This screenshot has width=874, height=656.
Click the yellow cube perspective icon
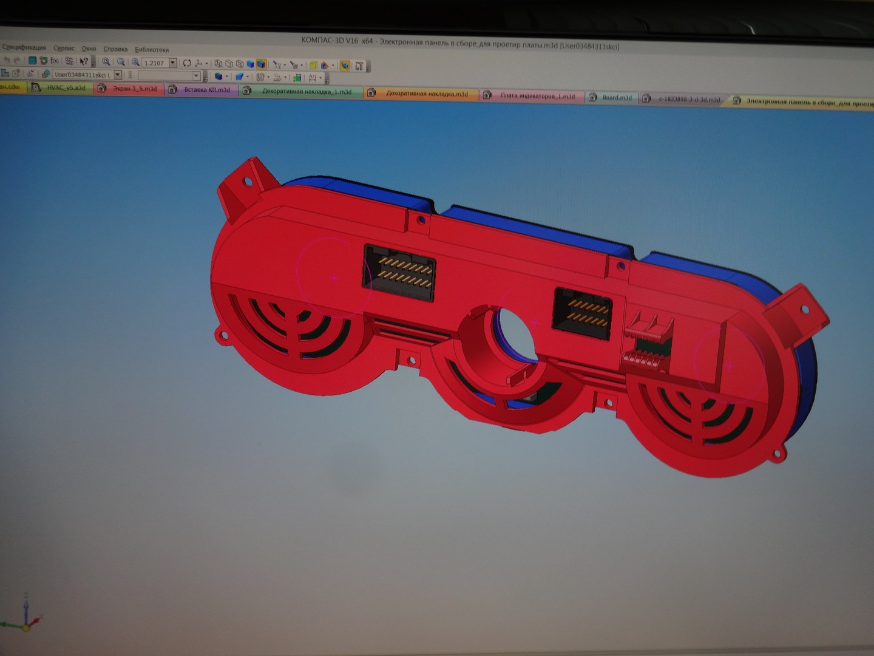point(314,65)
